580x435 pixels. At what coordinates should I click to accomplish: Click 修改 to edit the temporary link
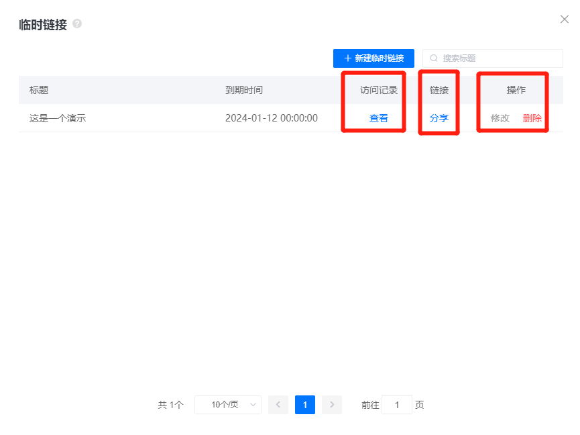coord(500,118)
